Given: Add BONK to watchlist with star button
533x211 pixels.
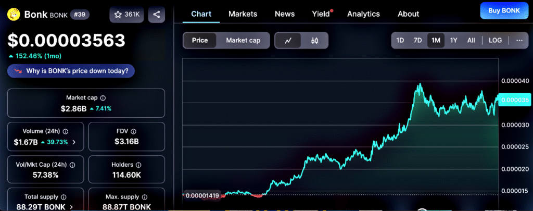Looking at the screenshot, I should pos(126,15).
